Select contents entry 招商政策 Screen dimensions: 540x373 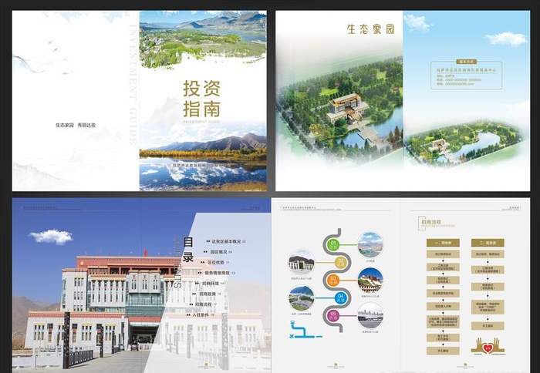[208, 294]
